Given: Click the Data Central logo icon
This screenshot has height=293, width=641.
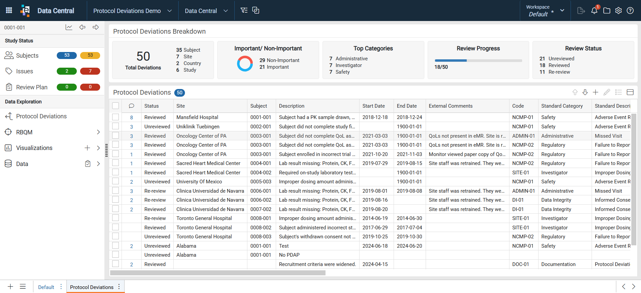Looking at the screenshot, I should tap(25, 10).
